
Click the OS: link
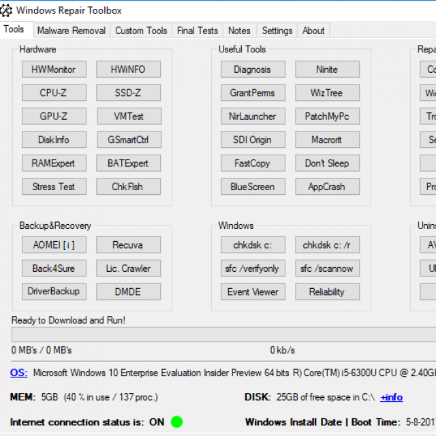tap(18, 373)
